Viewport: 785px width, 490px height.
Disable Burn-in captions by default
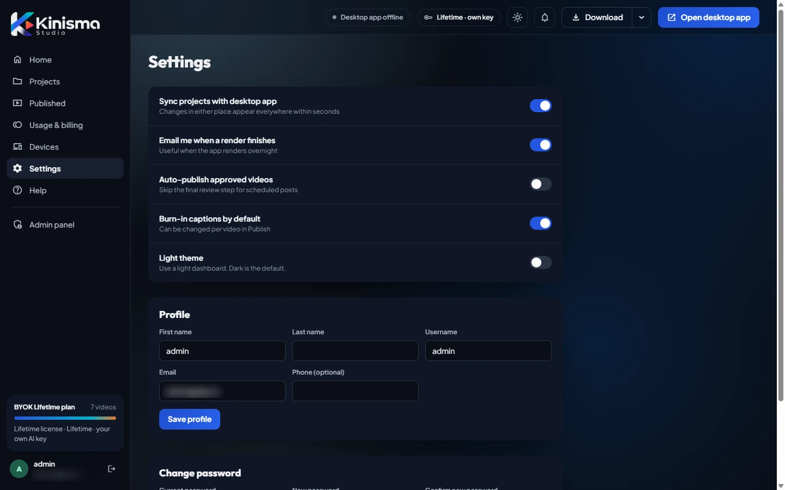click(x=541, y=223)
